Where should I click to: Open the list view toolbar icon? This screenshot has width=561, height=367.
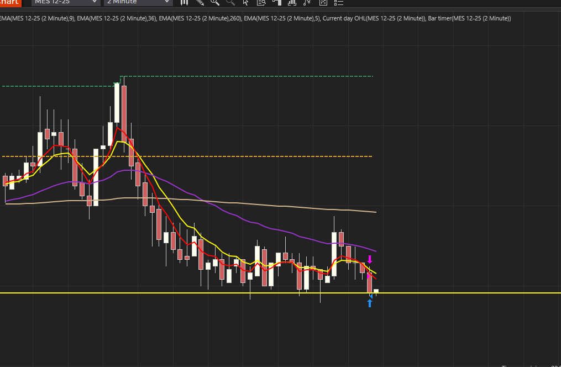pyautogui.click(x=338, y=2)
